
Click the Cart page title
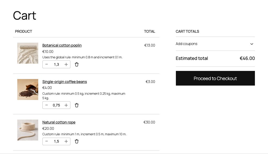pyautogui.click(x=25, y=15)
